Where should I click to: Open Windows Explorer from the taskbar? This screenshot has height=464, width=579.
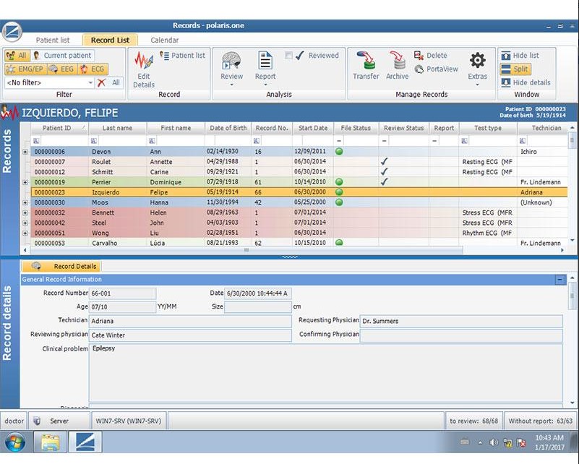click(x=49, y=442)
